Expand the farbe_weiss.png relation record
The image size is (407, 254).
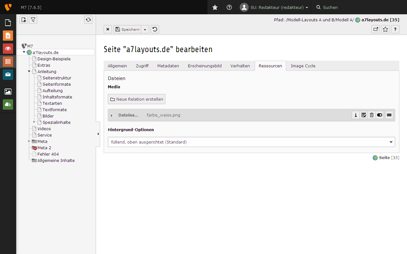coord(112,115)
